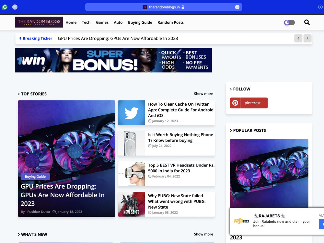Image resolution: width=324 pixels, height=243 pixels.
Task: Click the Nothing Phone thumbnail
Action: (x=132, y=143)
